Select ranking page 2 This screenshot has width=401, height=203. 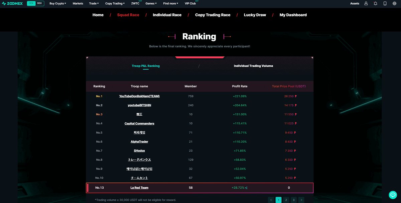286,200
